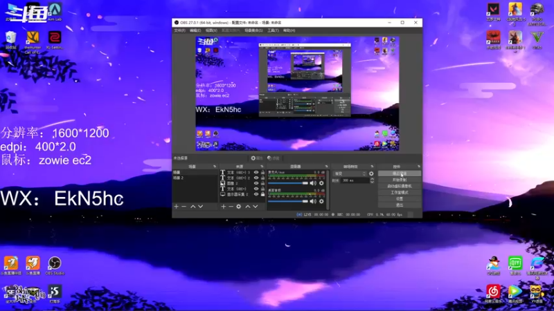This screenshot has height=311, width=554.
Task: Select 场景 2 in Scenes list
Action: (195, 178)
